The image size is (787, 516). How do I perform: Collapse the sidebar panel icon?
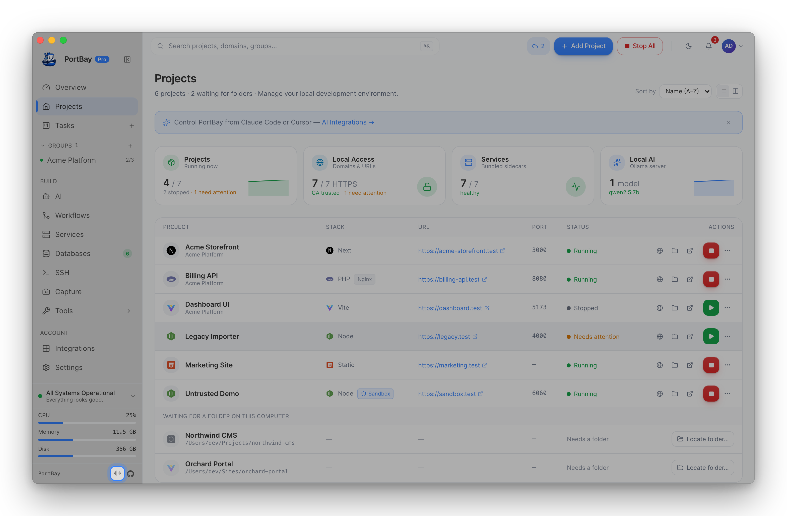coord(127,59)
